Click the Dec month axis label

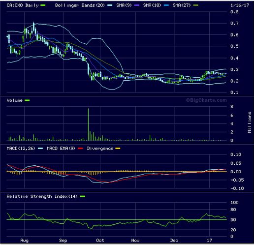(174, 241)
